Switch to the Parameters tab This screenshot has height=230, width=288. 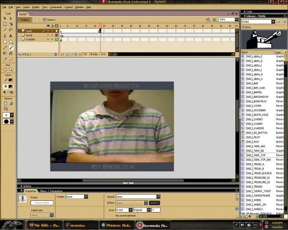pos(56,191)
